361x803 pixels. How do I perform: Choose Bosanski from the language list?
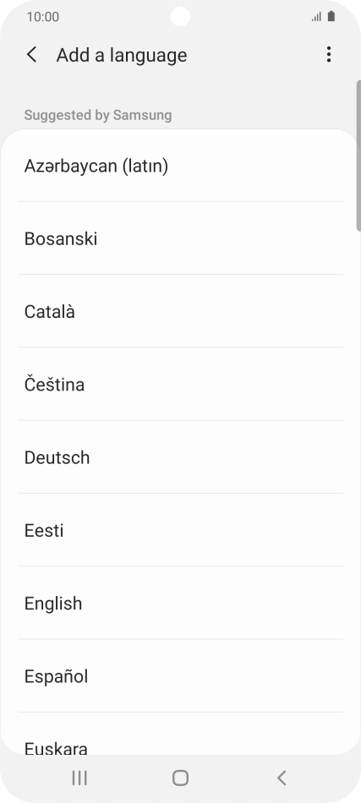click(x=180, y=238)
